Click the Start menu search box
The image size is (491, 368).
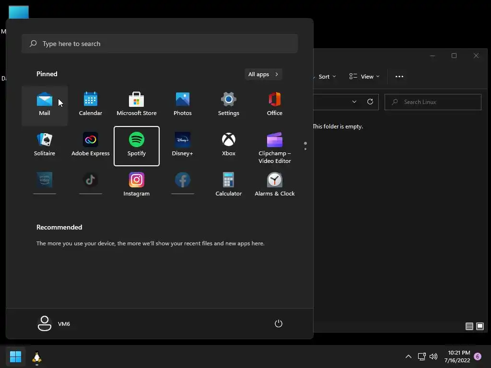pos(160,44)
